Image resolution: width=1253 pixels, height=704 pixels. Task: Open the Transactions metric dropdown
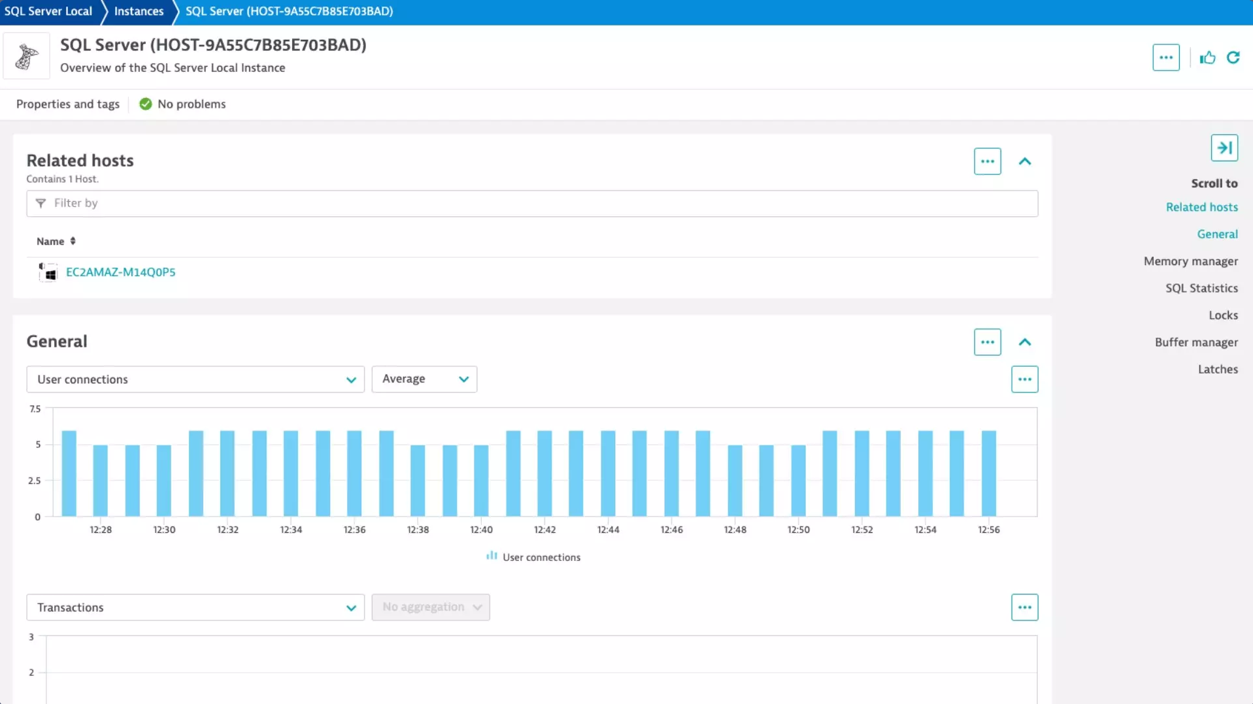pos(195,607)
